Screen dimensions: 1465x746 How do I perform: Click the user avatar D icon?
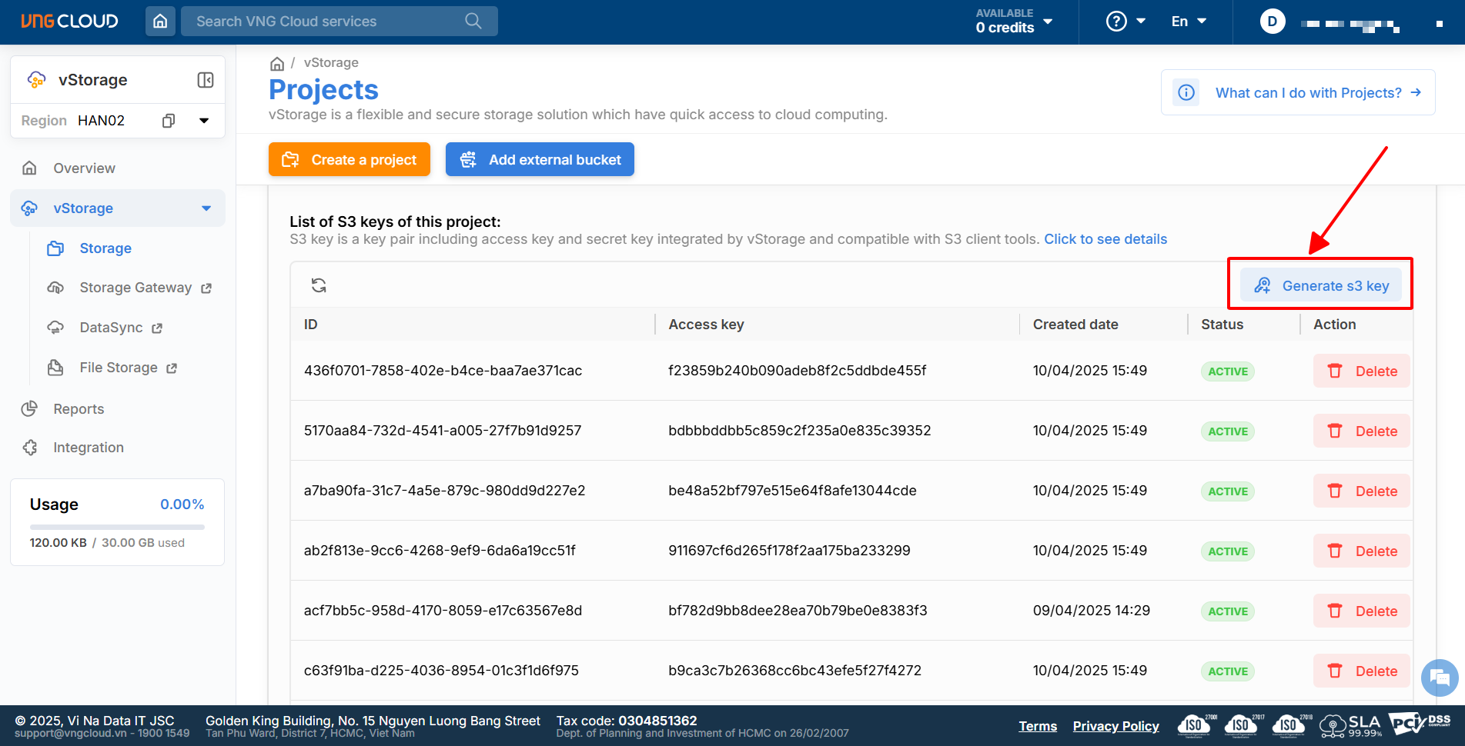tap(1272, 22)
